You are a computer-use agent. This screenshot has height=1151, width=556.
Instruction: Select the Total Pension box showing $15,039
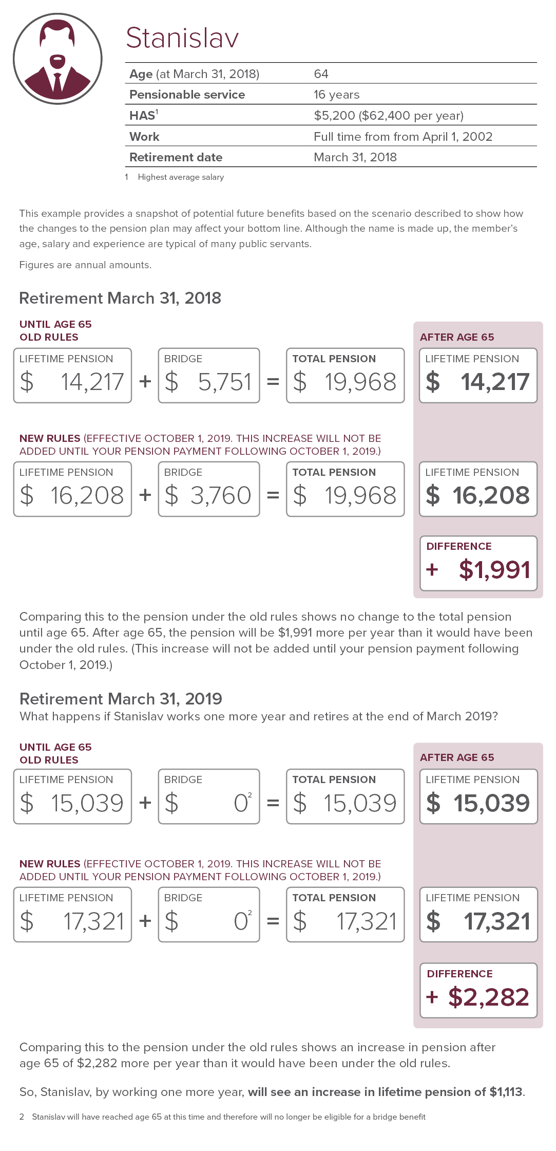click(x=345, y=796)
